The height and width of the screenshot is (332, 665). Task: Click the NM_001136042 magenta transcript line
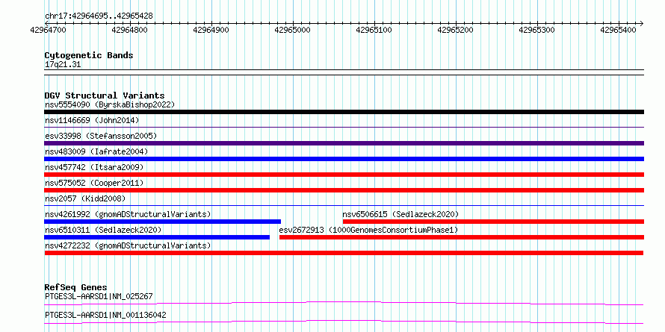(344, 322)
